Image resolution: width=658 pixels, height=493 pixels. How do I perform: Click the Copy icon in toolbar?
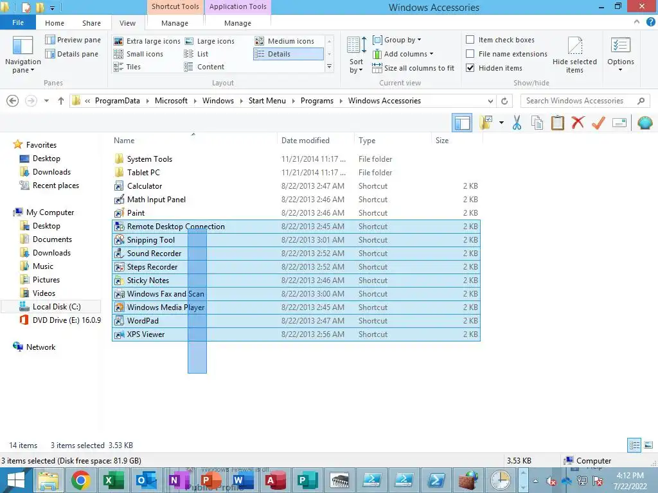[x=537, y=123]
